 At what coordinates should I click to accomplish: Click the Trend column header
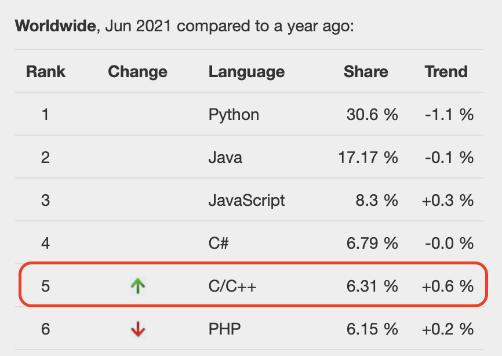coord(446,71)
